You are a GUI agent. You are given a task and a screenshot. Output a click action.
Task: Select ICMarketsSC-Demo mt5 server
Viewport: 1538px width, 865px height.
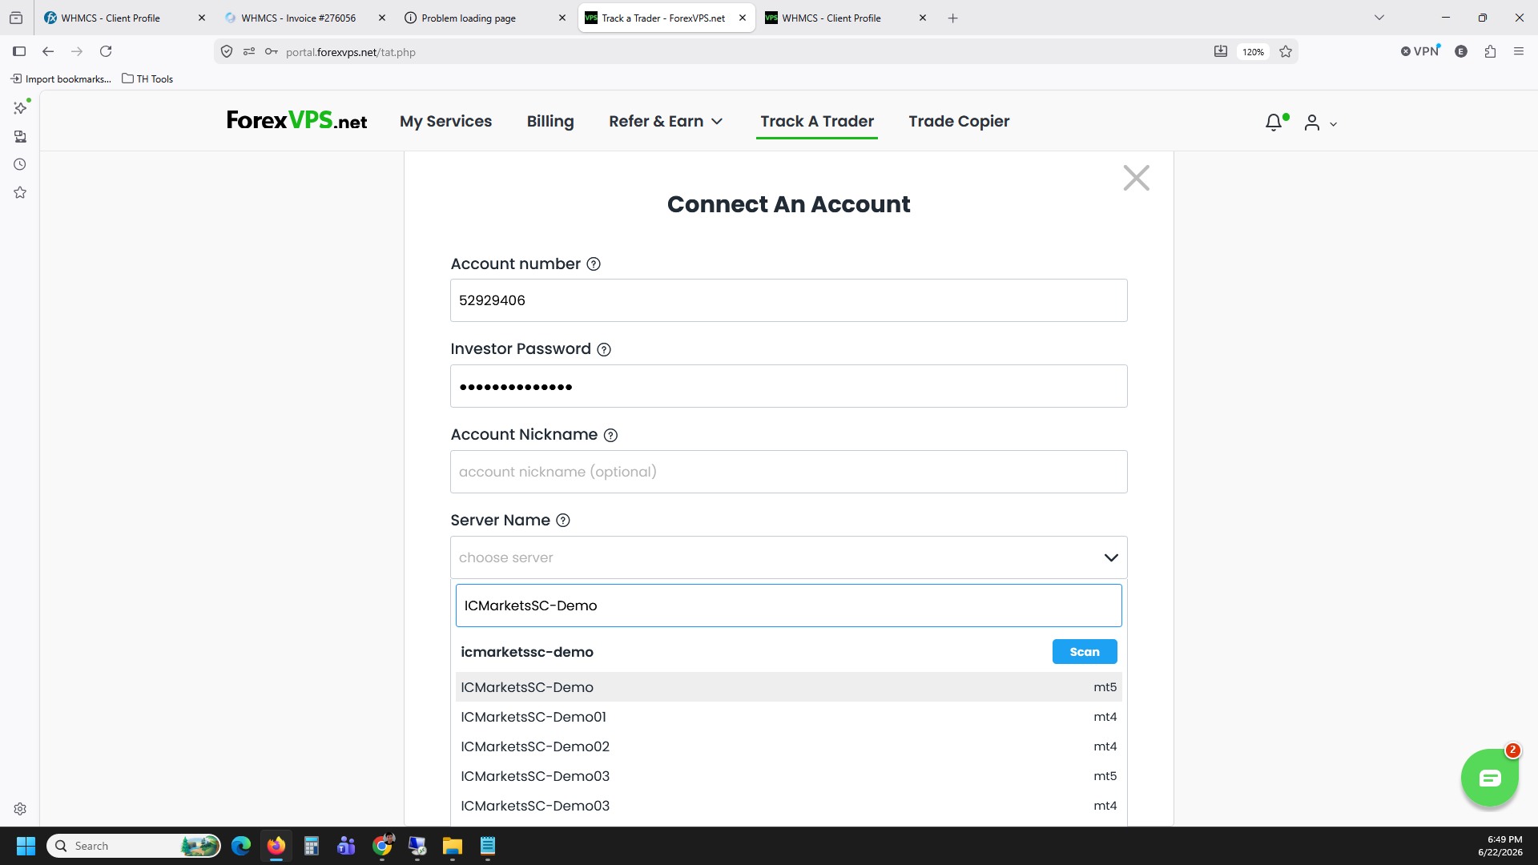(x=788, y=687)
